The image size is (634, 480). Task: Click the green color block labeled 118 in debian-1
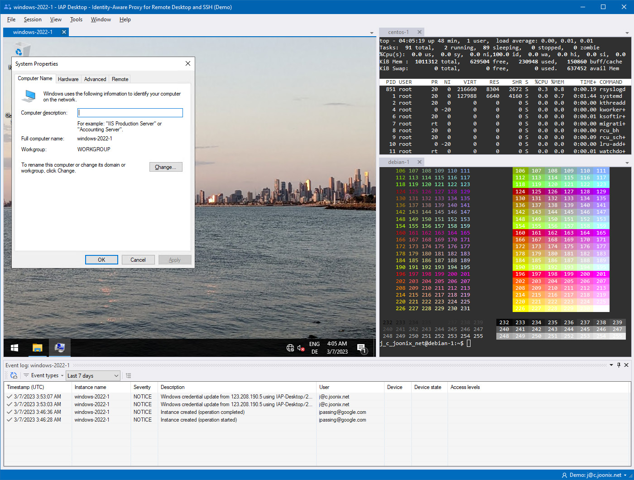pos(520,184)
